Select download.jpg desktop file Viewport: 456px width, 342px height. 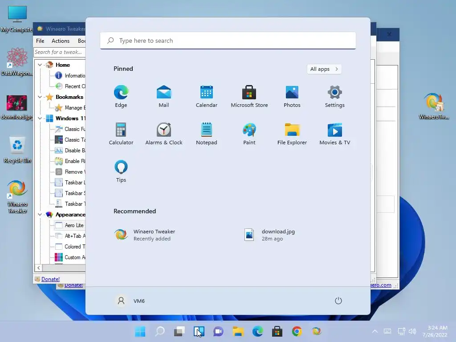pos(17,107)
